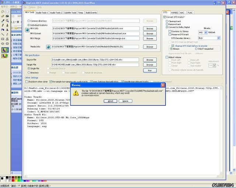The image size is (236, 188).
Task: Select the Pick Color eyedropper tool
Action: coord(3,21)
